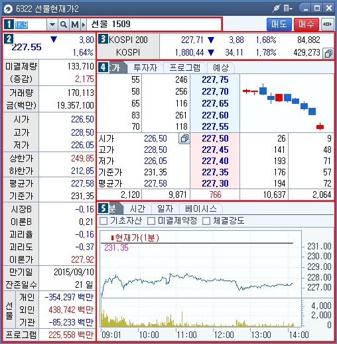The height and width of the screenshot is (344, 337).
Task: Click the copy-window icon beside KOSPI volume
Action: point(328,53)
